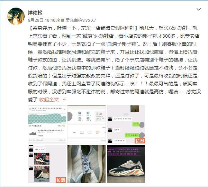
Task: Click the black sneaker photo in chat thumbnail
Action: 42,174
